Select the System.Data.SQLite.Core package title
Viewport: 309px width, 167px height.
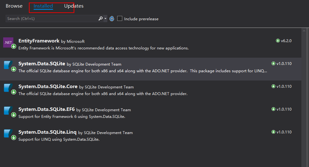48,87
